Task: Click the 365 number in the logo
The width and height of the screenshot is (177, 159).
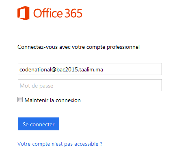Action: 73,13
